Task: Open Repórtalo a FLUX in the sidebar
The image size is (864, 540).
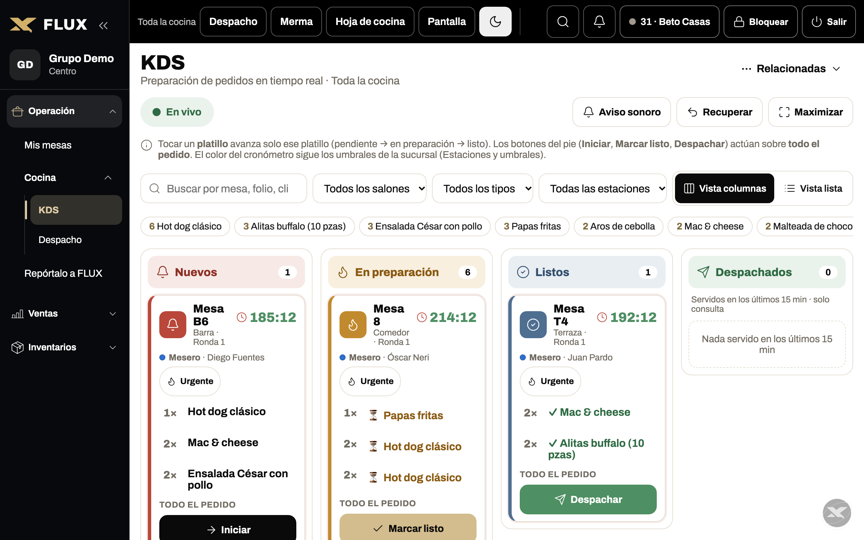Action: click(63, 273)
